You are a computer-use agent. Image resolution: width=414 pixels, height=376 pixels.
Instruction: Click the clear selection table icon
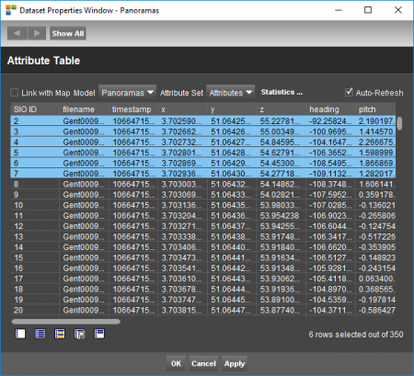pos(20,334)
